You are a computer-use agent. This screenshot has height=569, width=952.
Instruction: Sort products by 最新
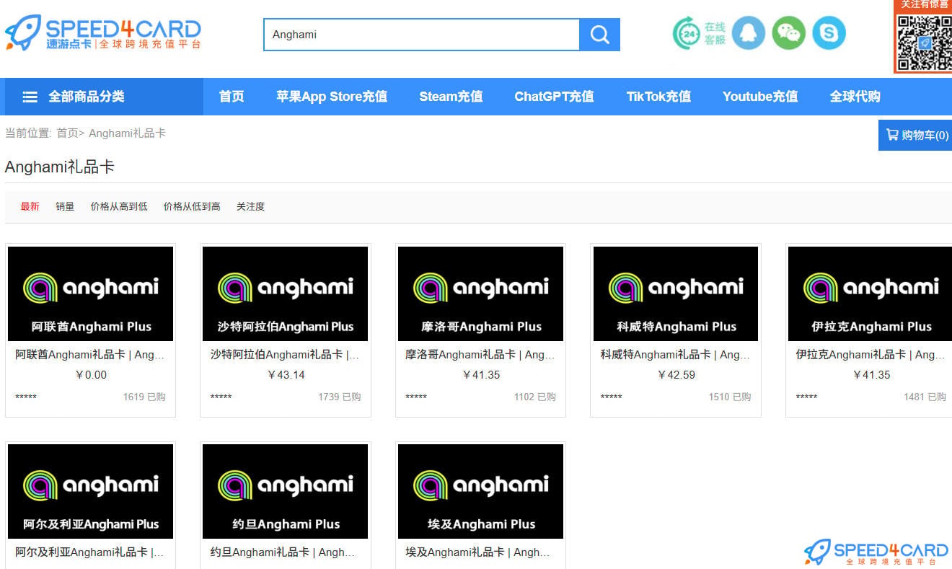tap(30, 206)
